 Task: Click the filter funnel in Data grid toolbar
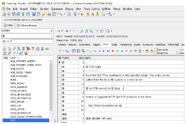point(60,51)
